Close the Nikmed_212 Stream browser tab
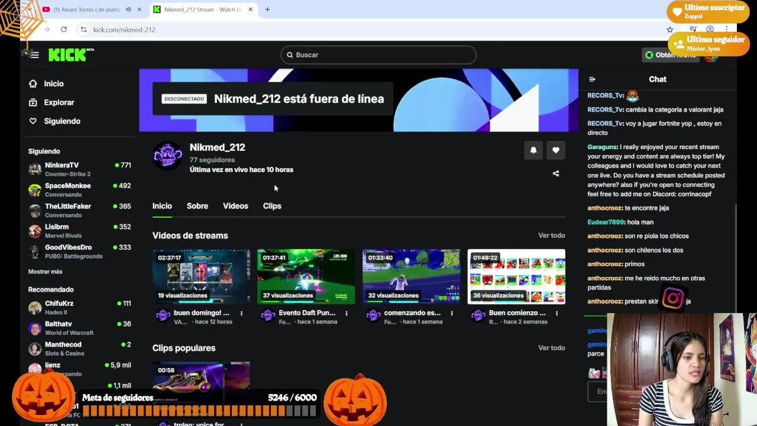757x426 pixels. tap(250, 9)
